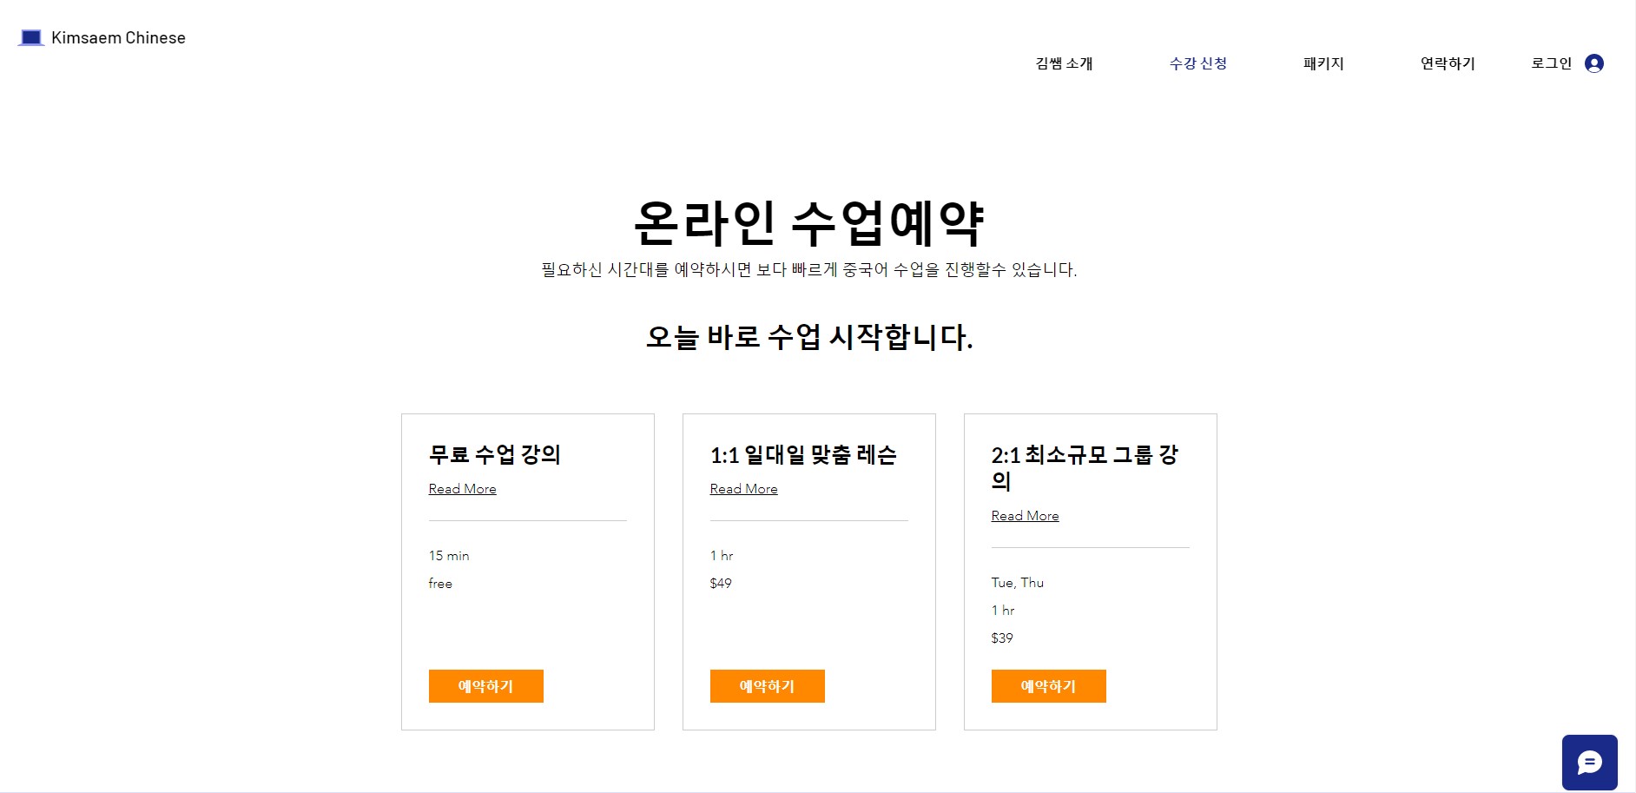Image resolution: width=1636 pixels, height=793 pixels.
Task: Go to the 수강 신청 menu item
Action: point(1197,63)
